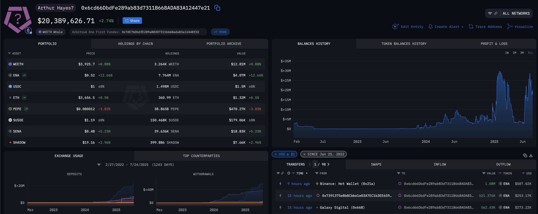
Task: Remove the USD ≥ $1 filter chip
Action: pyautogui.click(x=276, y=154)
